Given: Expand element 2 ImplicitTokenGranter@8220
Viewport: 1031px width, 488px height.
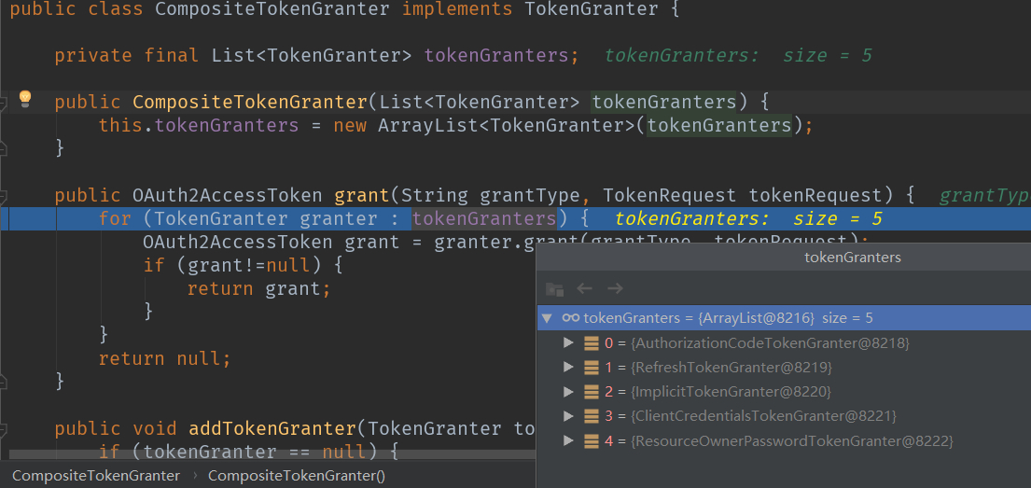Looking at the screenshot, I should pyautogui.click(x=569, y=392).
